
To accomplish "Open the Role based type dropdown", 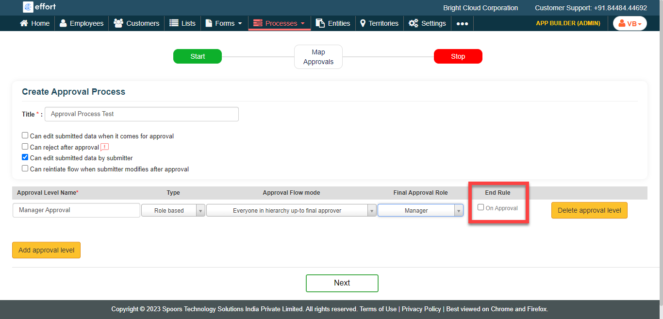I will pos(173,211).
